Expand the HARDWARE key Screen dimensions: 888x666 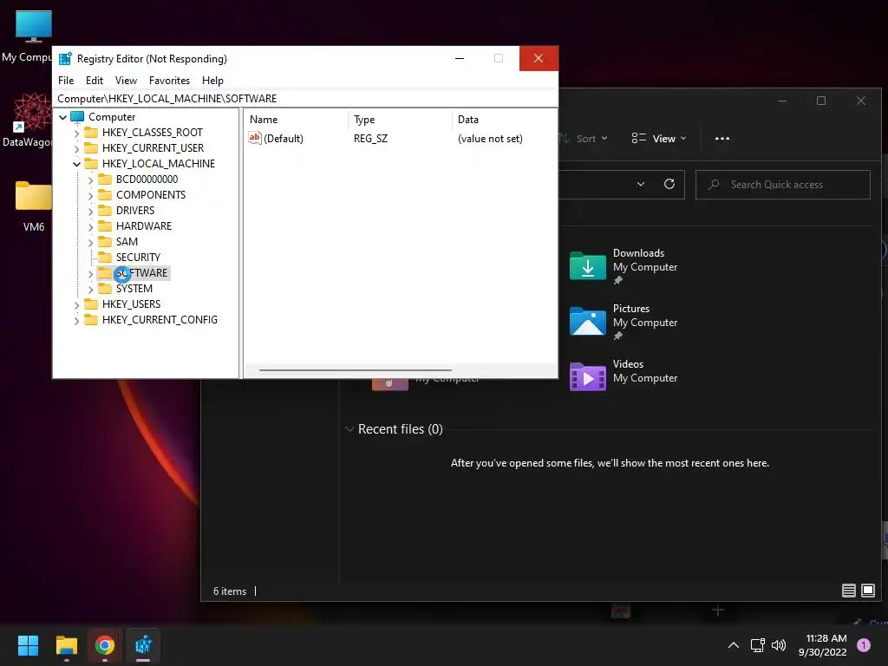[x=90, y=226]
